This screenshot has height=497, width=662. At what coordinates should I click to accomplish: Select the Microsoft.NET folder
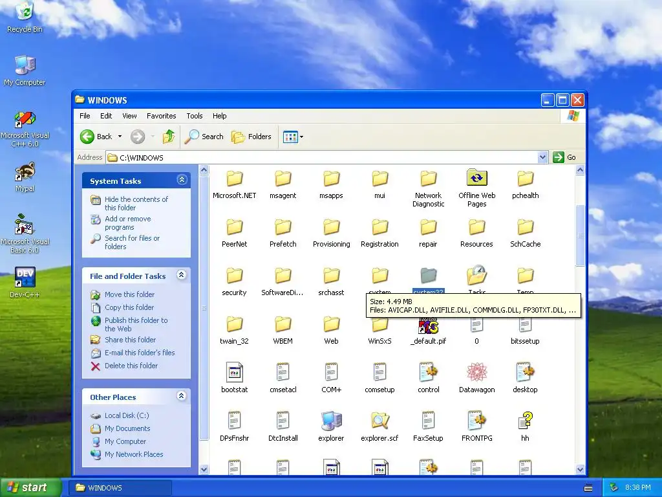pos(234,184)
